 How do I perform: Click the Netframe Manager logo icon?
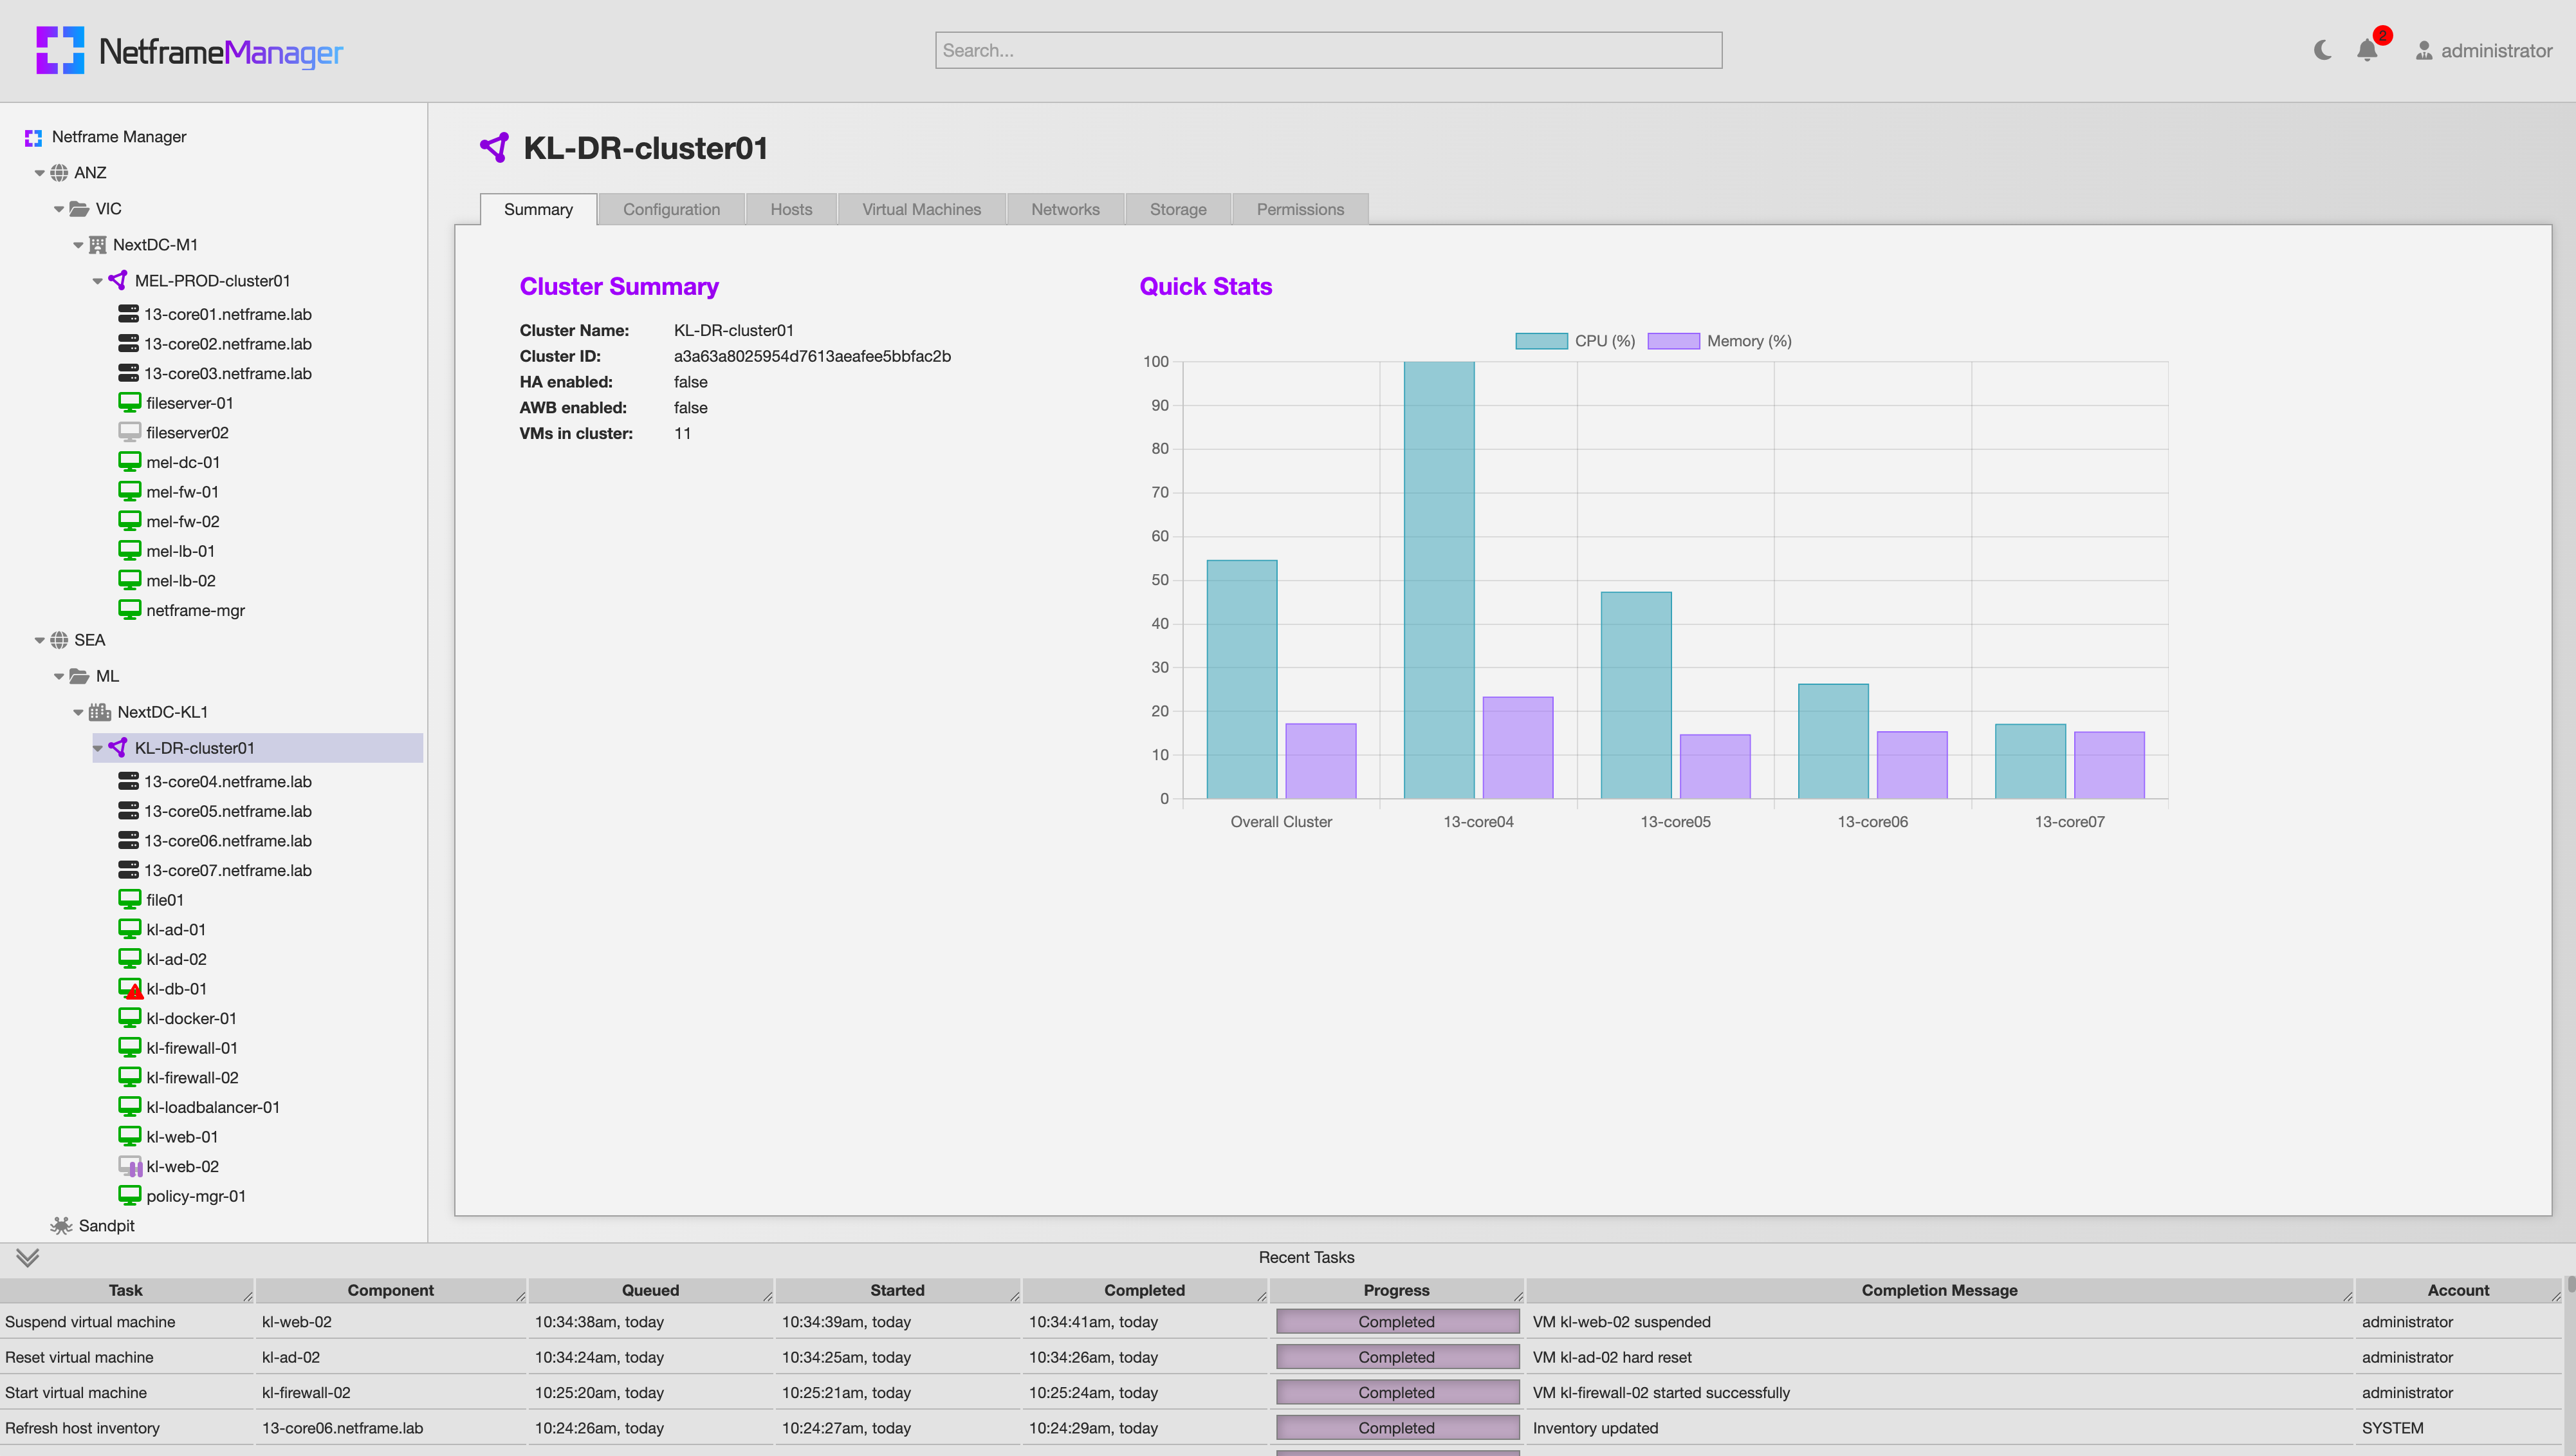click(60, 50)
